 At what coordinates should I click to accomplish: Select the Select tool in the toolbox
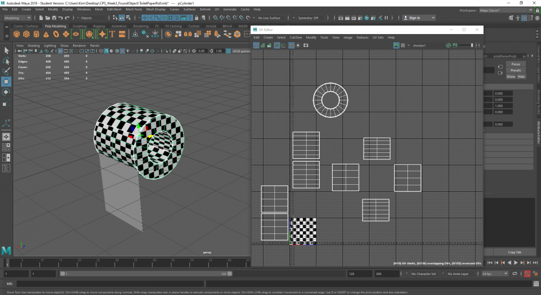pyautogui.click(x=6, y=51)
